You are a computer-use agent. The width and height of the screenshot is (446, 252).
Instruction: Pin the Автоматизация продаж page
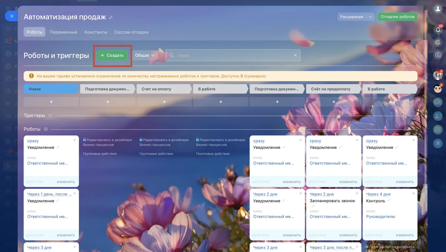111,18
